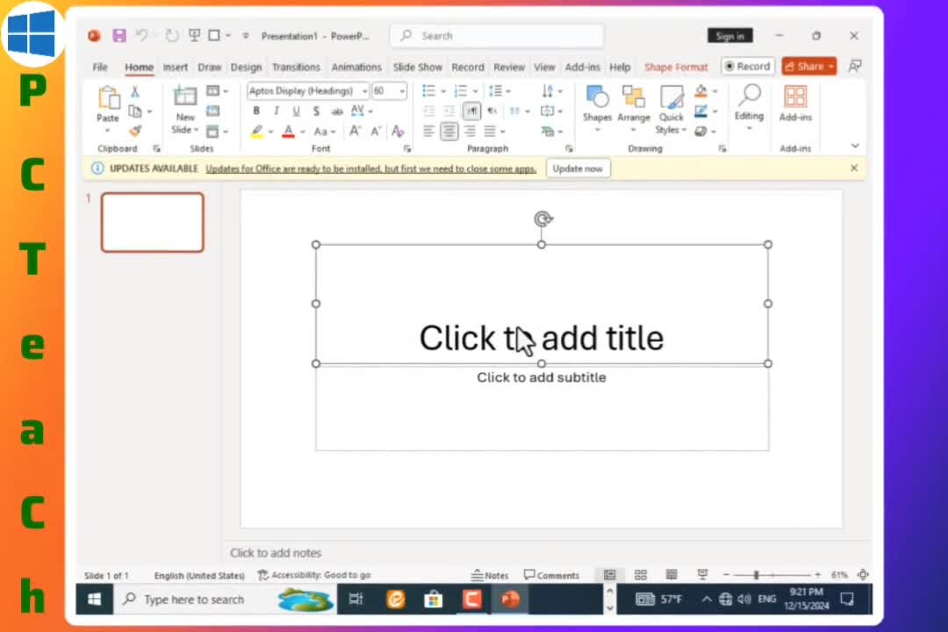
Task: Click the Increase Font Size icon
Action: [355, 131]
